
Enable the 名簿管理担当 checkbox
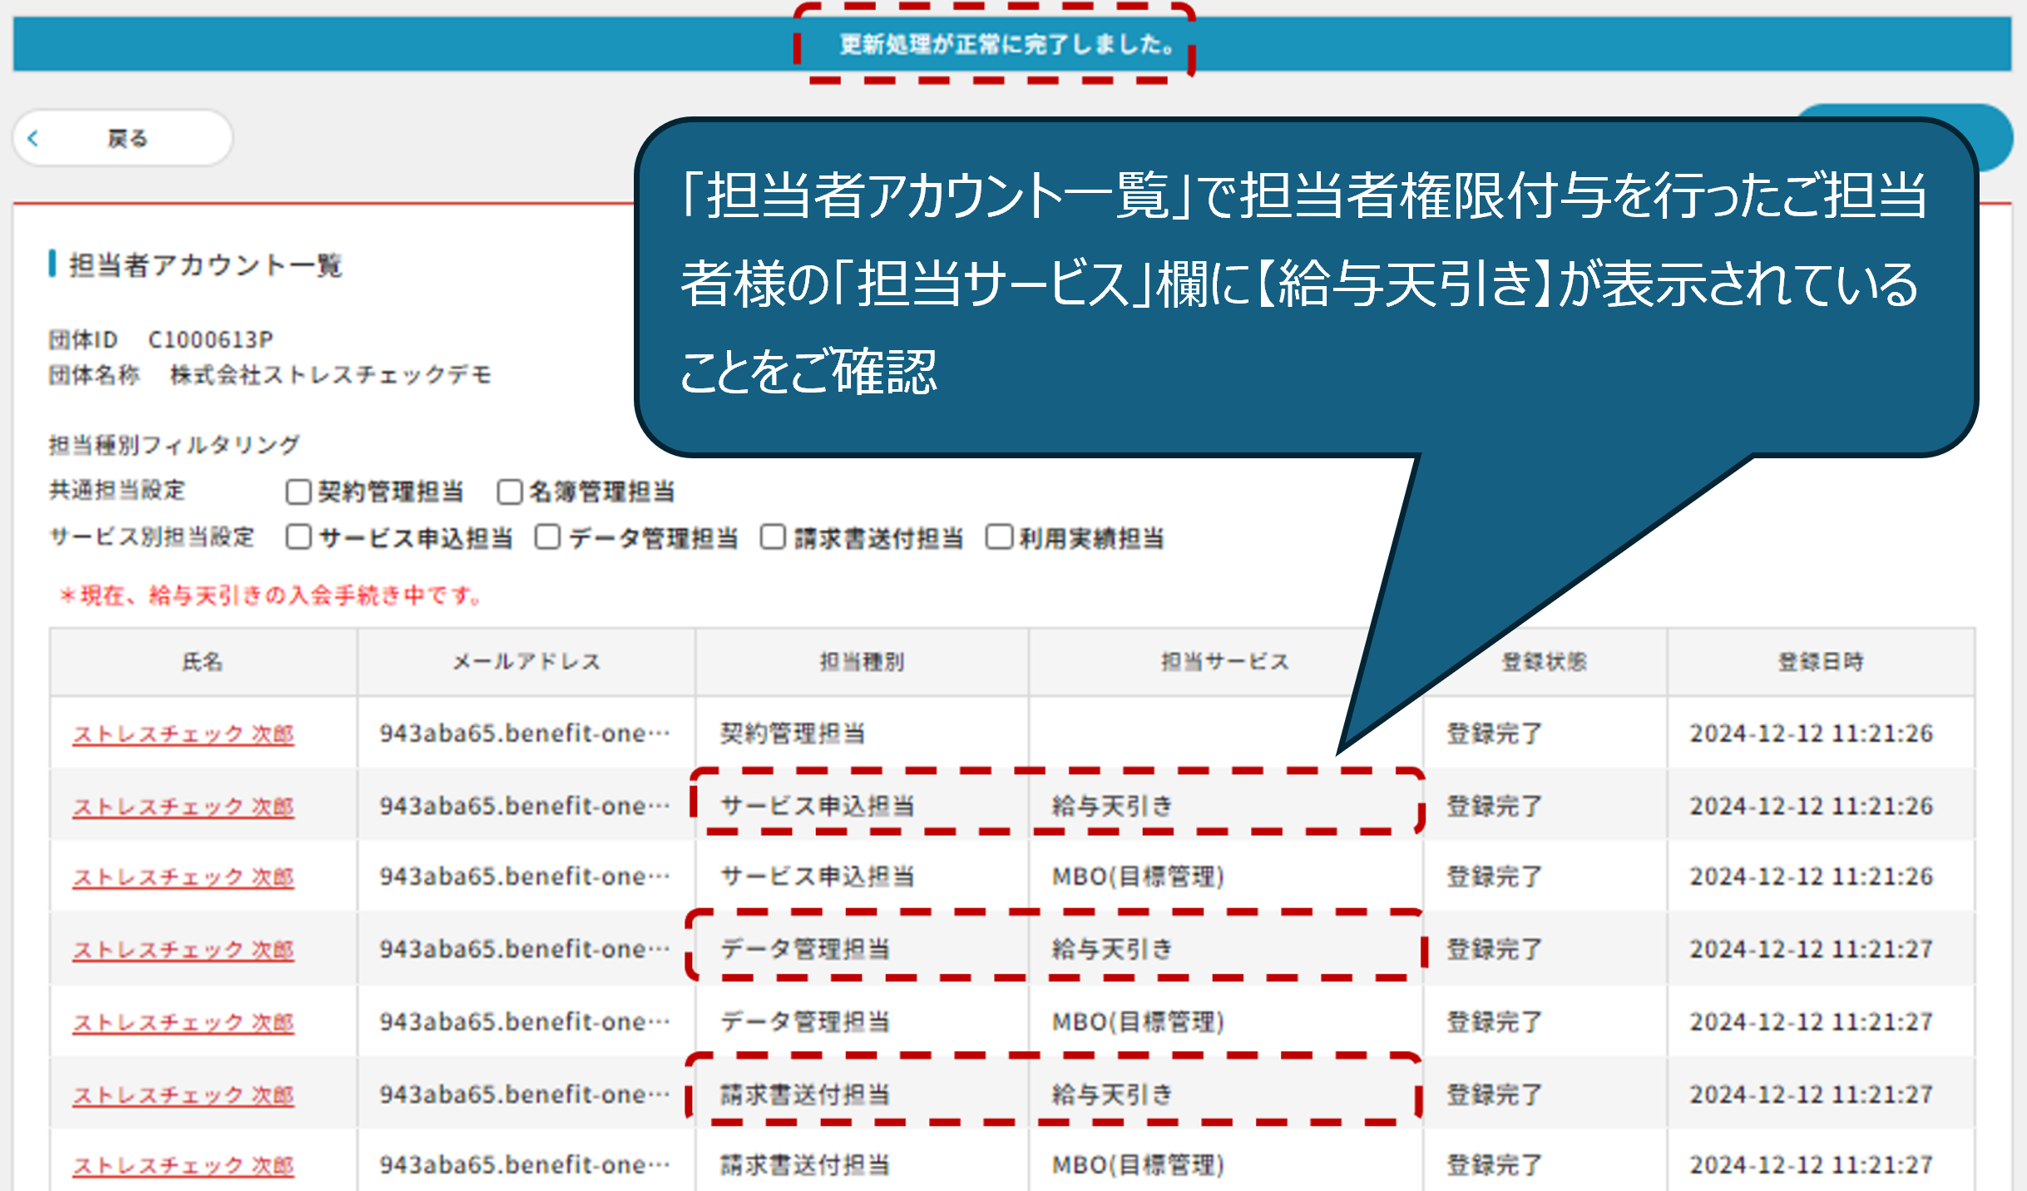coord(509,492)
